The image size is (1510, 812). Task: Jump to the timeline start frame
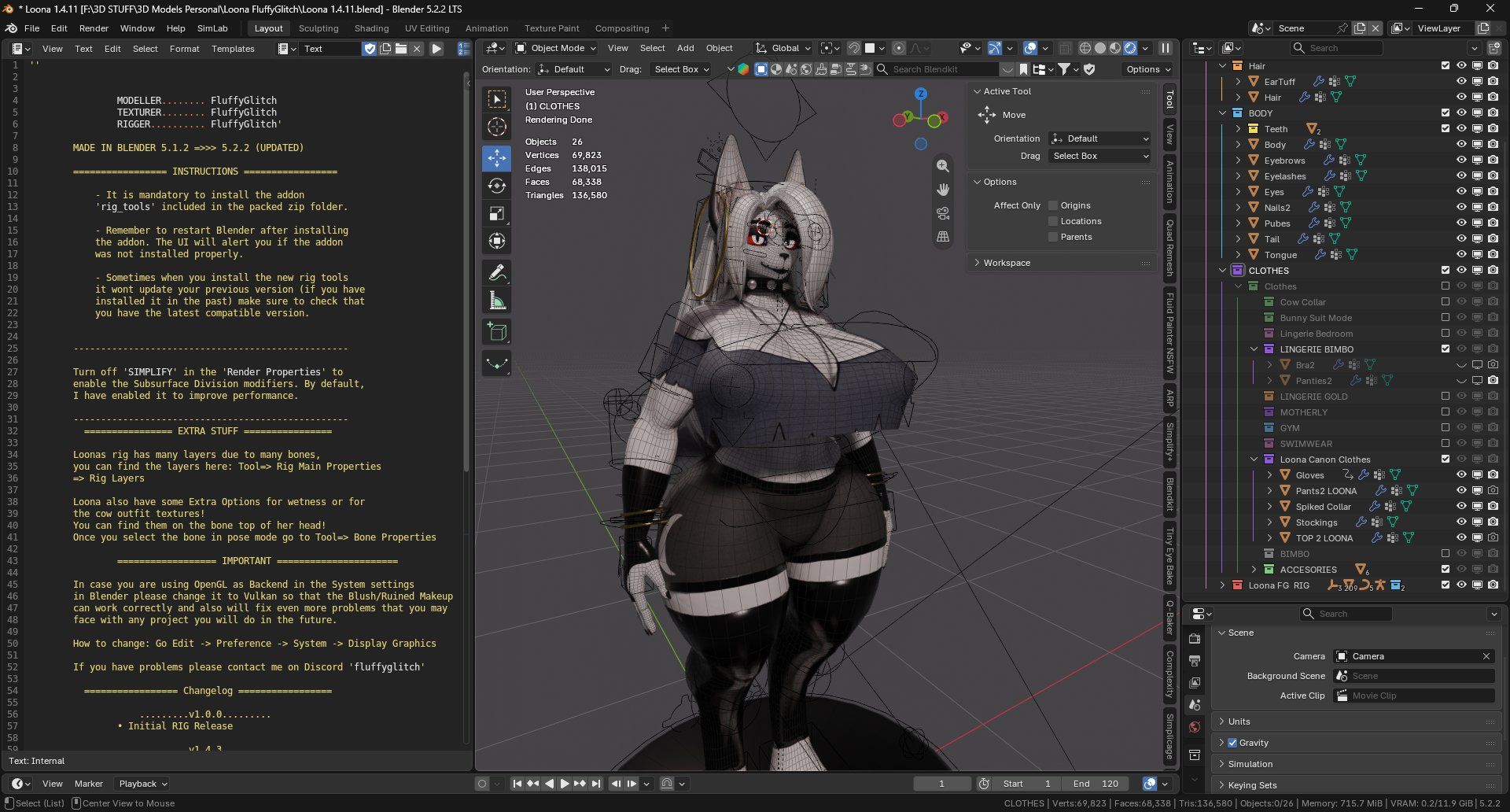517,784
